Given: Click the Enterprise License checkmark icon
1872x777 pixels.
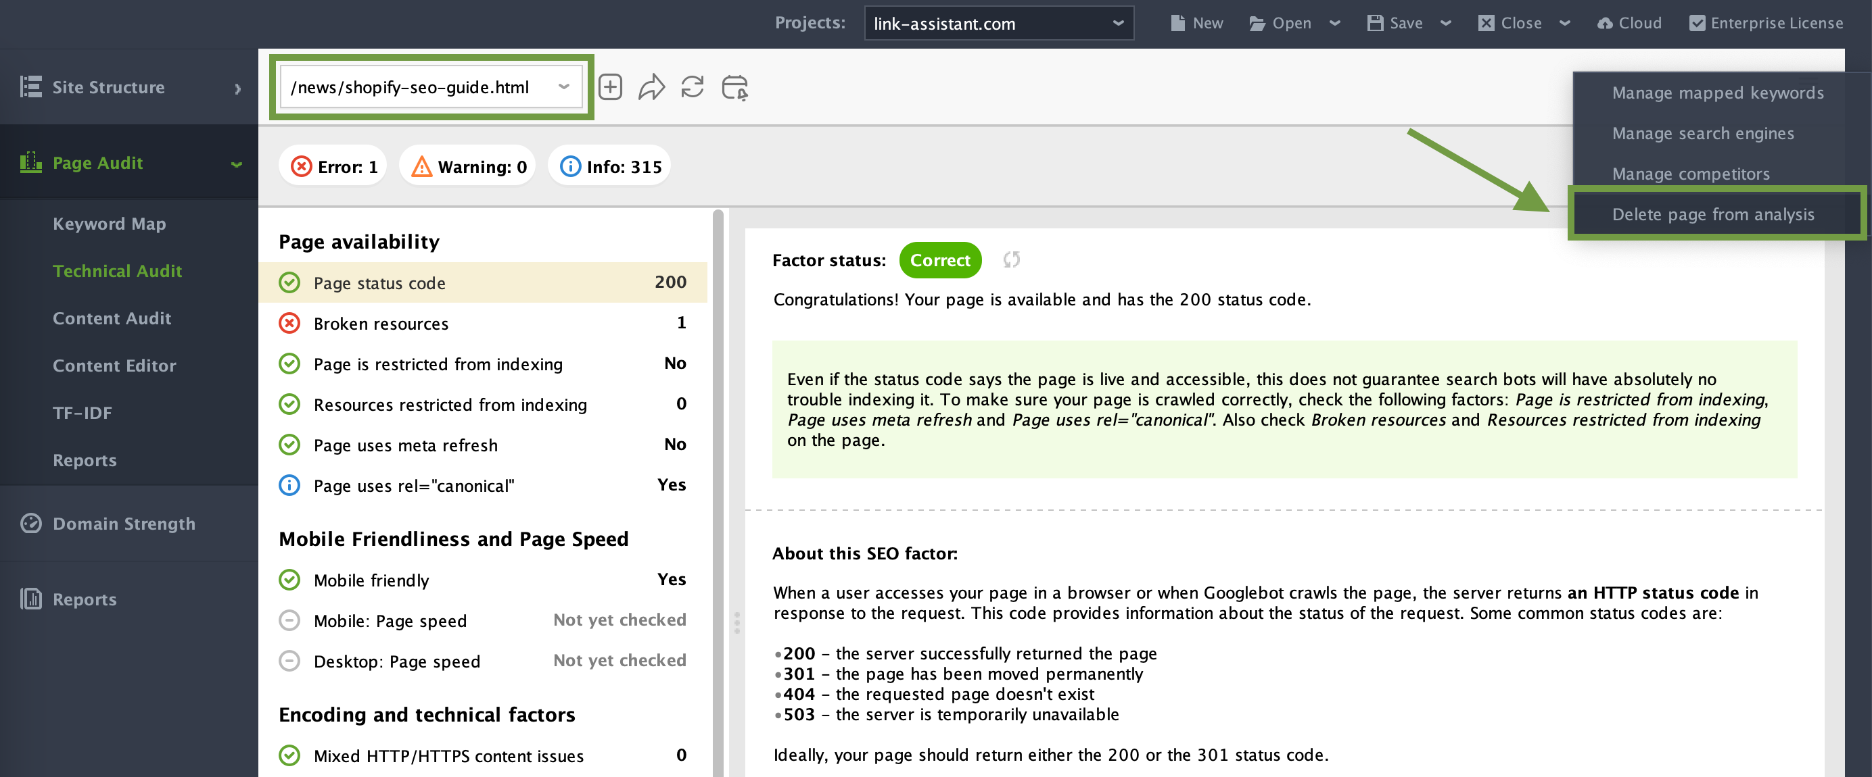Looking at the screenshot, I should [x=1697, y=23].
